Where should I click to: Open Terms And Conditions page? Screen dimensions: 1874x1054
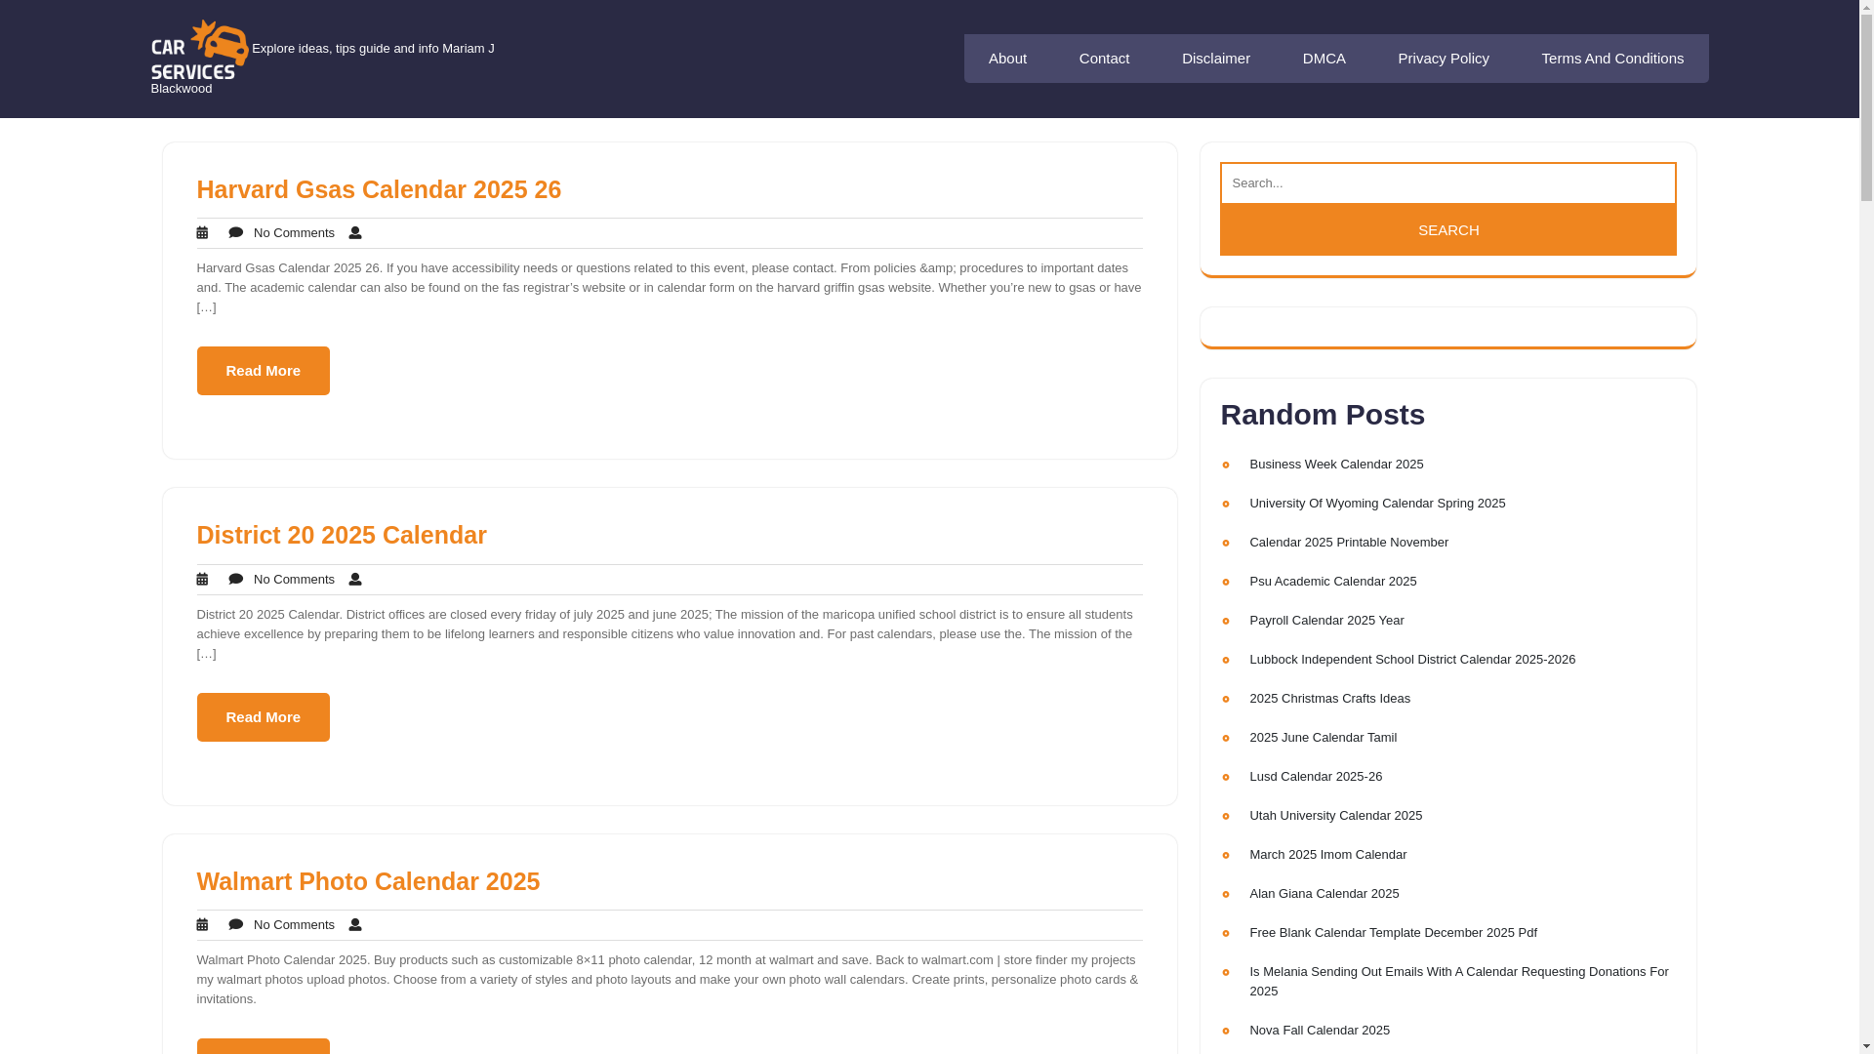[x=1611, y=59]
